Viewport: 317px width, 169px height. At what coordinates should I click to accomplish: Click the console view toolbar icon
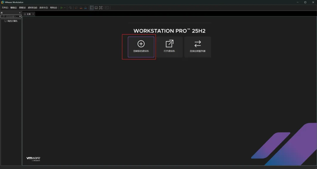pyautogui.click(x=107, y=8)
